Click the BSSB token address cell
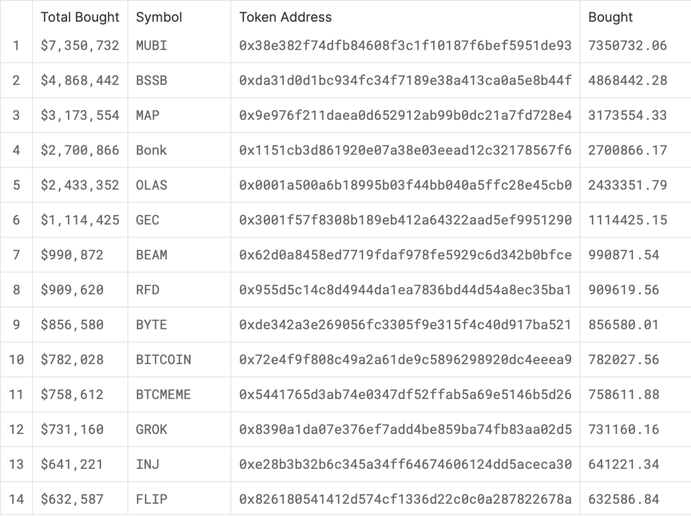This screenshot has width=691, height=516. 405,80
